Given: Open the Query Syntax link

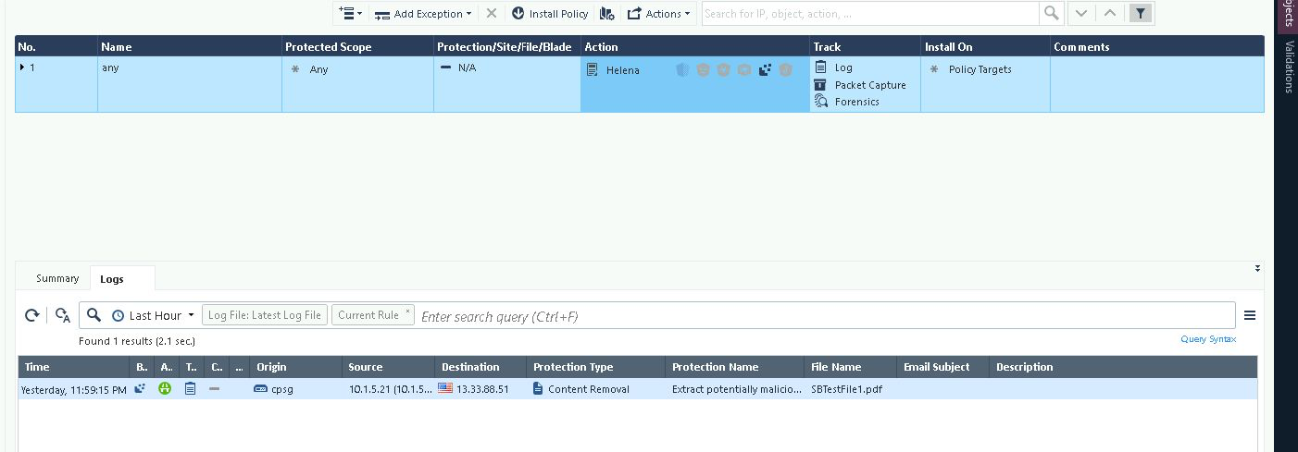Looking at the screenshot, I should pos(1207,339).
